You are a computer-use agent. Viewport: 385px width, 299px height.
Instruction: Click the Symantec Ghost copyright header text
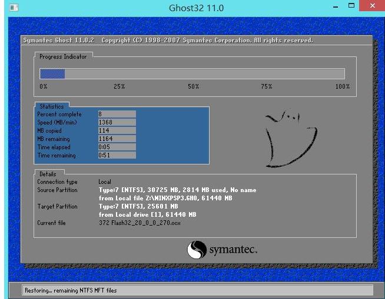[x=168, y=41]
